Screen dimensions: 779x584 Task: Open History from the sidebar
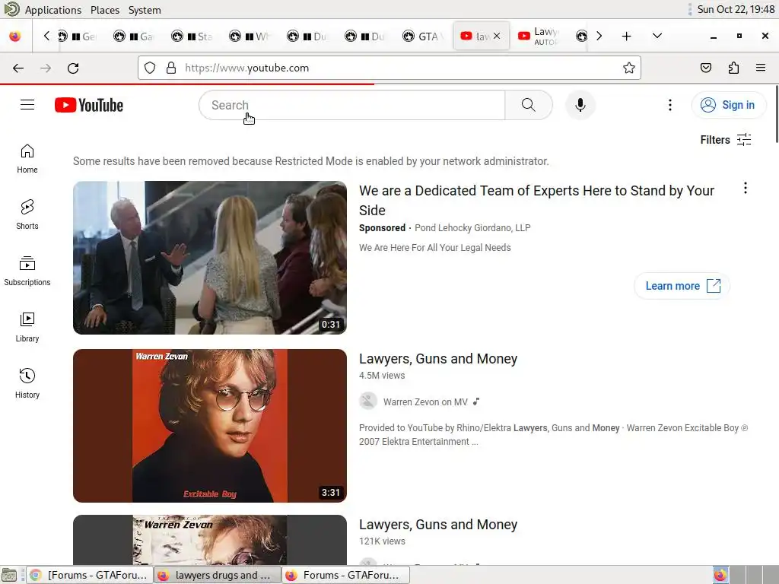(27, 383)
